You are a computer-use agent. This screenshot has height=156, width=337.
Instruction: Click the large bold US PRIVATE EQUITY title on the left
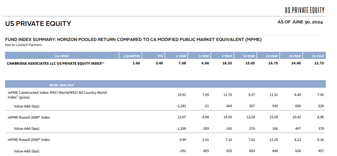(38, 24)
